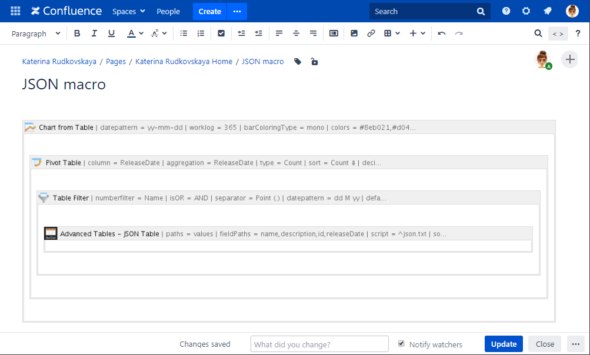
Task: Undo the last edit
Action: click(x=442, y=34)
